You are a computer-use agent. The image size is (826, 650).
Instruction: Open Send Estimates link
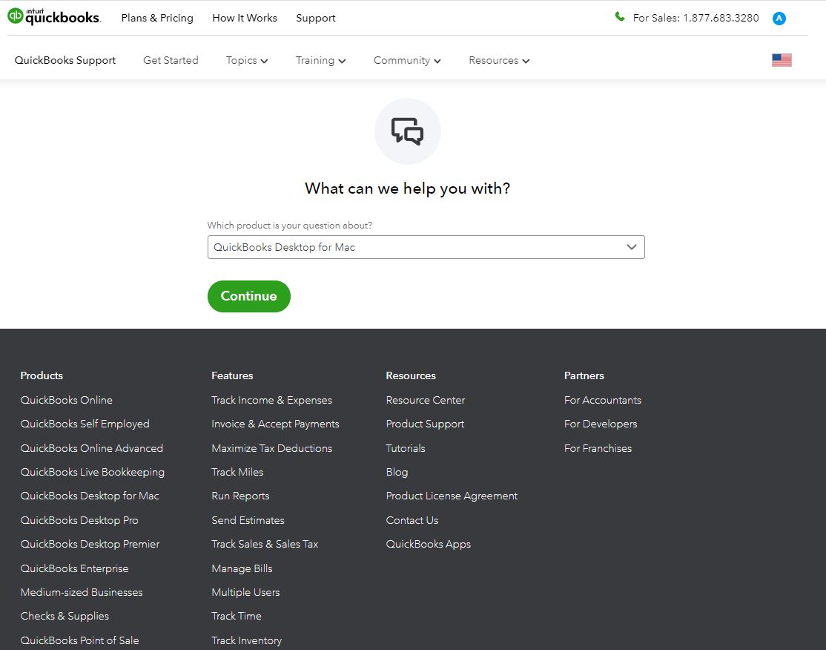coord(248,520)
